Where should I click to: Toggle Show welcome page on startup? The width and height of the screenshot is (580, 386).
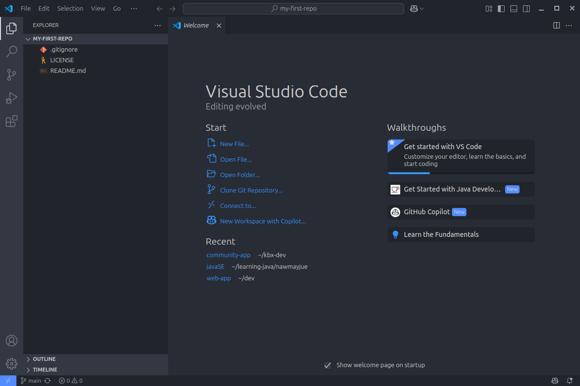tap(328, 365)
